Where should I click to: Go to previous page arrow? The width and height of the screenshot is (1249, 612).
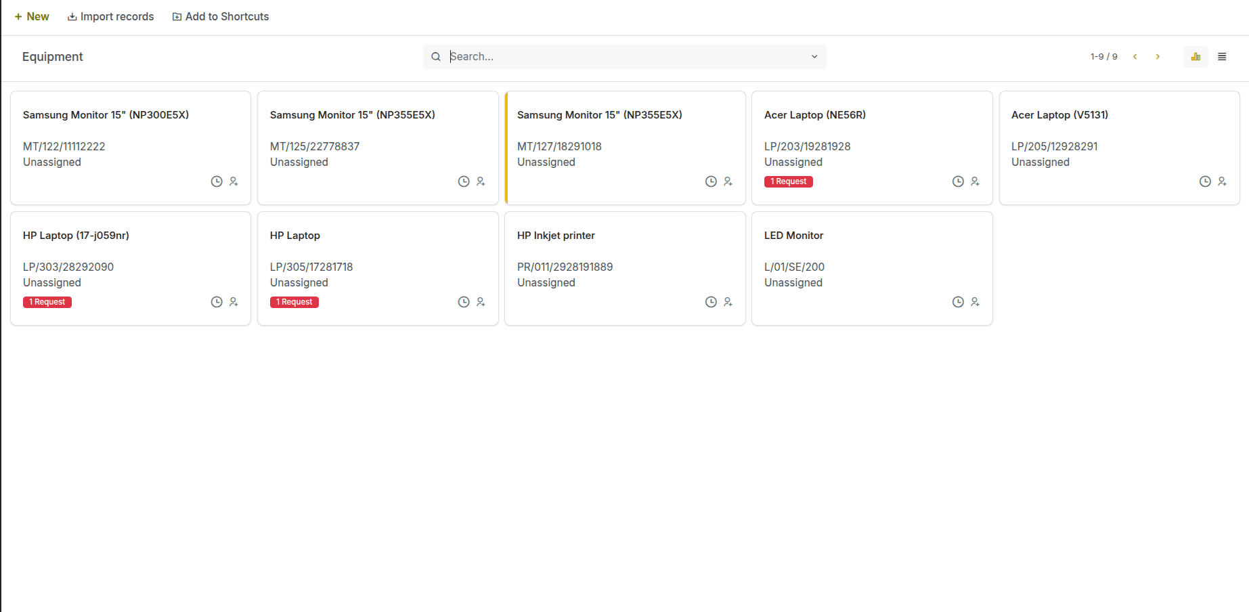click(x=1135, y=57)
